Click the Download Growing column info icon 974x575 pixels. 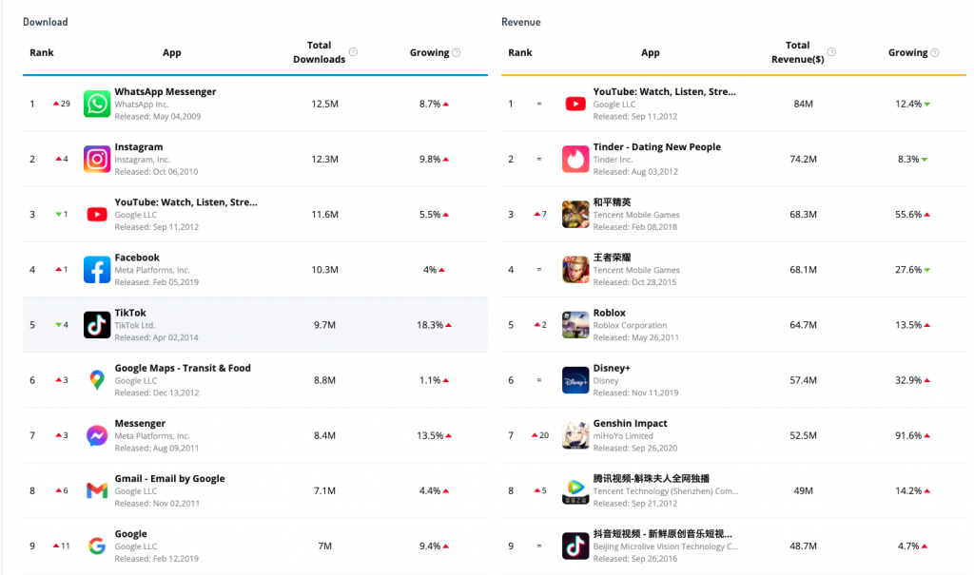(x=457, y=53)
